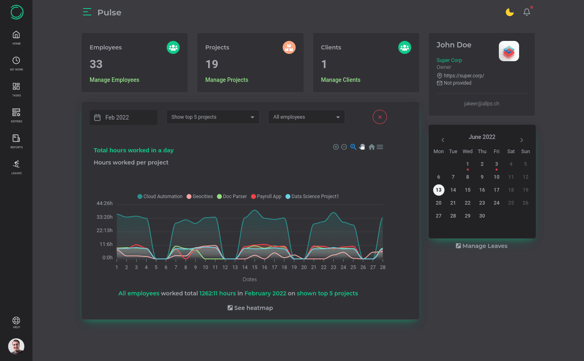584x361 pixels.
Task: Select the chart panning hand tool
Action: click(x=362, y=147)
